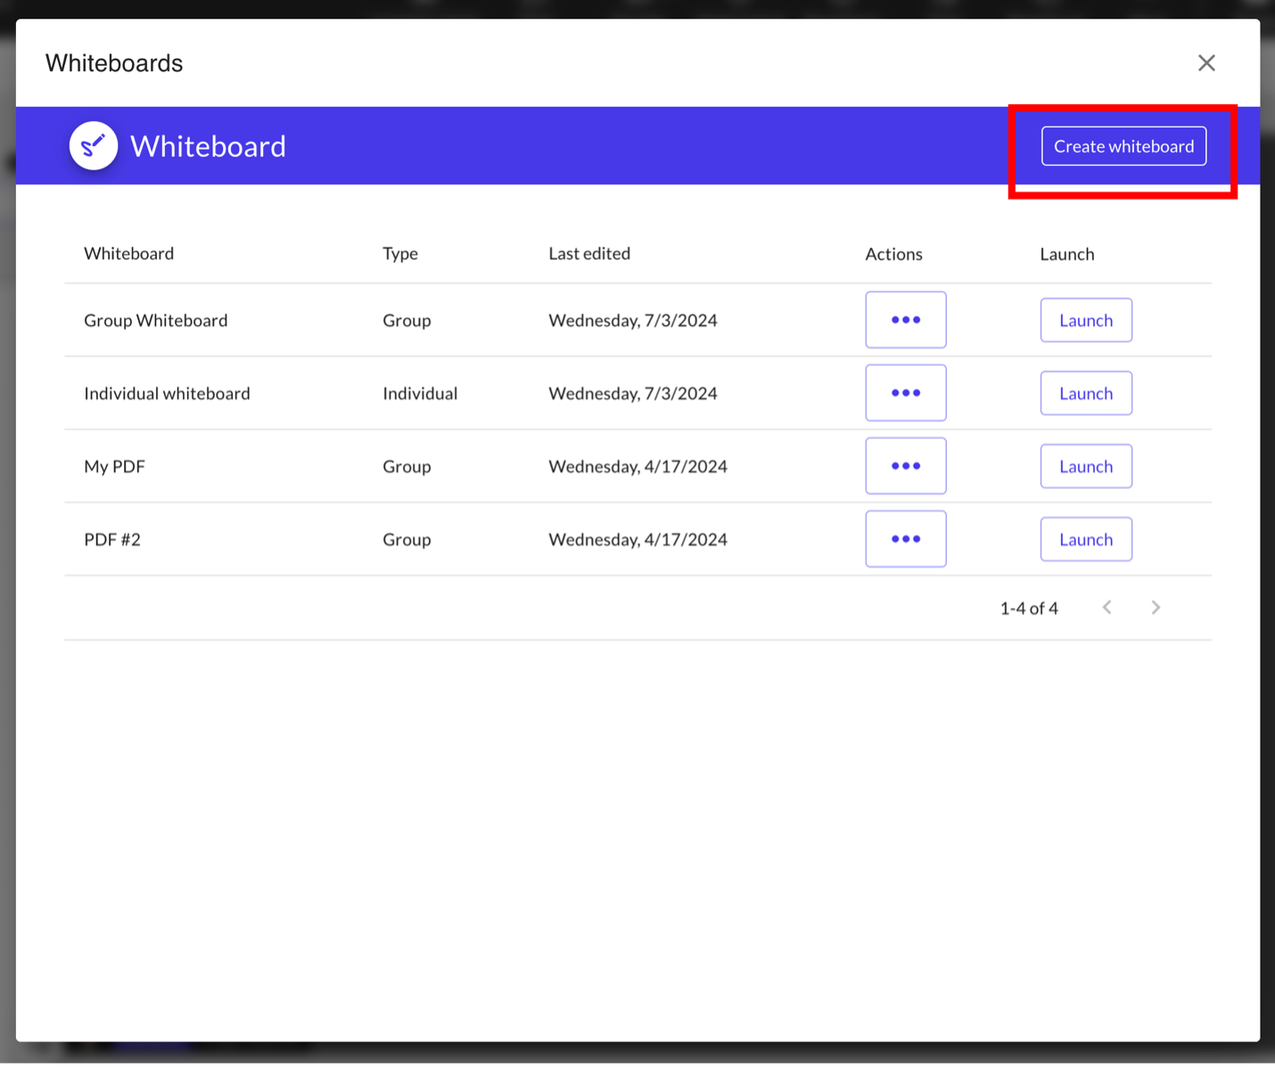Open three-dot actions for PDF #2
Viewport: 1275px width, 1067px height.
(x=905, y=539)
